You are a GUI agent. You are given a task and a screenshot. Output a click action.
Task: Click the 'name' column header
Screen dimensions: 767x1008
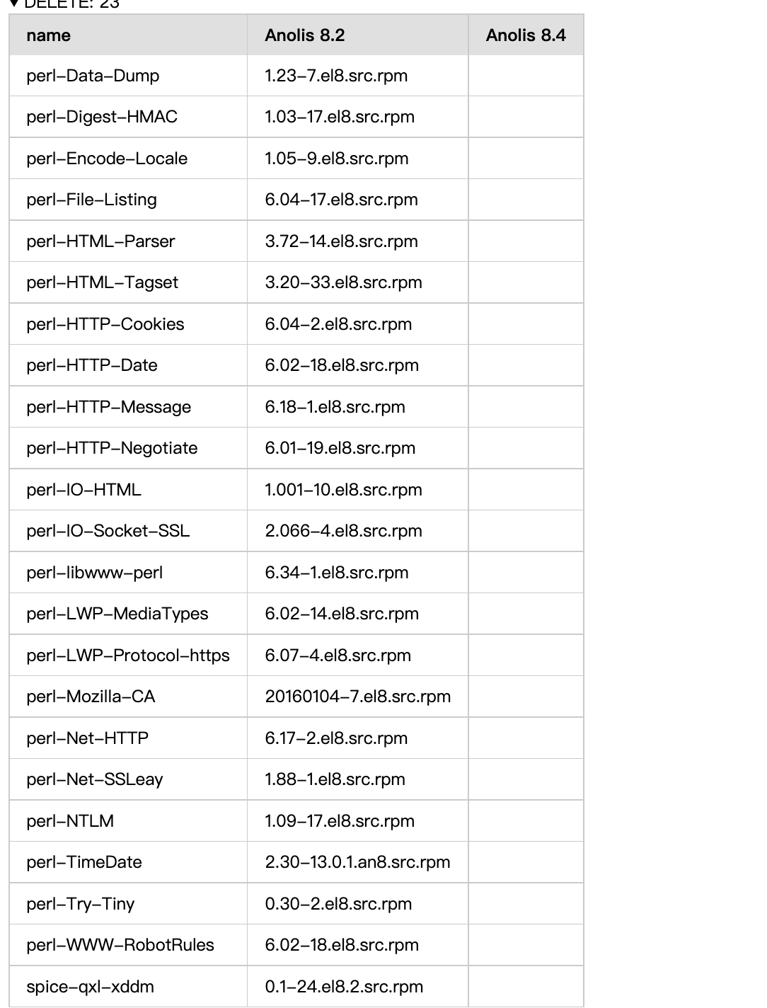point(49,35)
